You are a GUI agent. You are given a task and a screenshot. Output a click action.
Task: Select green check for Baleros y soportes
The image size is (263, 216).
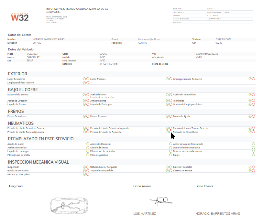250,167
